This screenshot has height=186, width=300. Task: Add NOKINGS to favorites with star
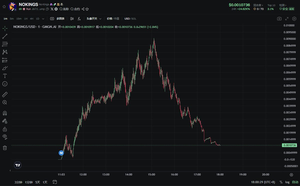(x=4, y=7)
